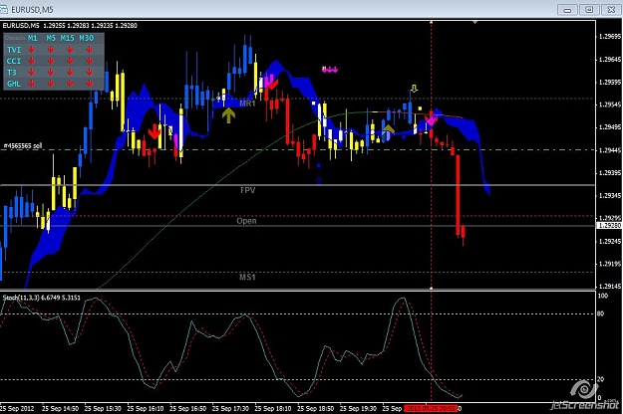Click the T3 row label
This screenshot has height=414, width=623.
[12, 73]
